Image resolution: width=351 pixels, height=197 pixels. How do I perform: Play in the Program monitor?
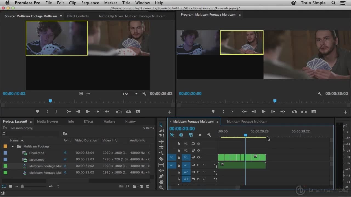click(263, 112)
